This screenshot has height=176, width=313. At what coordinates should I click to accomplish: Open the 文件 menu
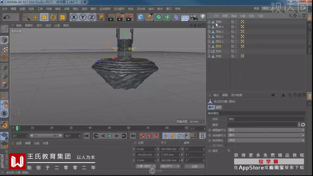click(5, 9)
